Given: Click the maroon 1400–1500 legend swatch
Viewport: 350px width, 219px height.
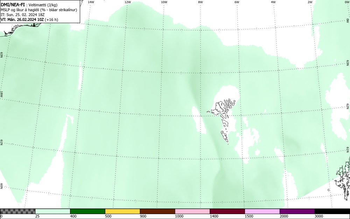Looking at the screenshot, I should coord(227,211).
